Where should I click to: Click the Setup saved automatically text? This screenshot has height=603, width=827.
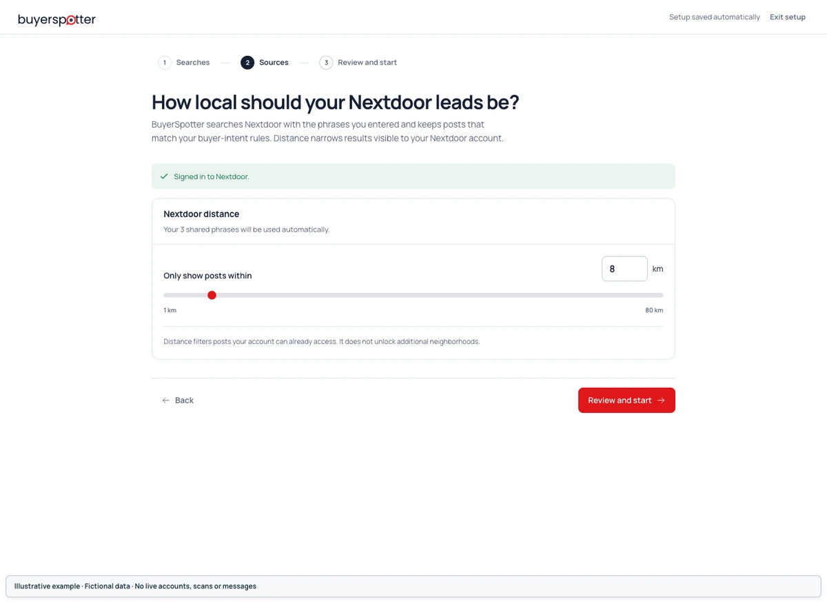tap(715, 17)
